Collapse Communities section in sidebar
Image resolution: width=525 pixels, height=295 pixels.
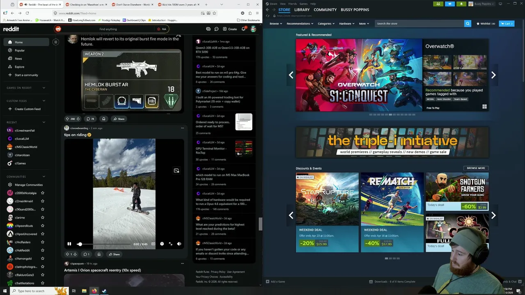44,177
